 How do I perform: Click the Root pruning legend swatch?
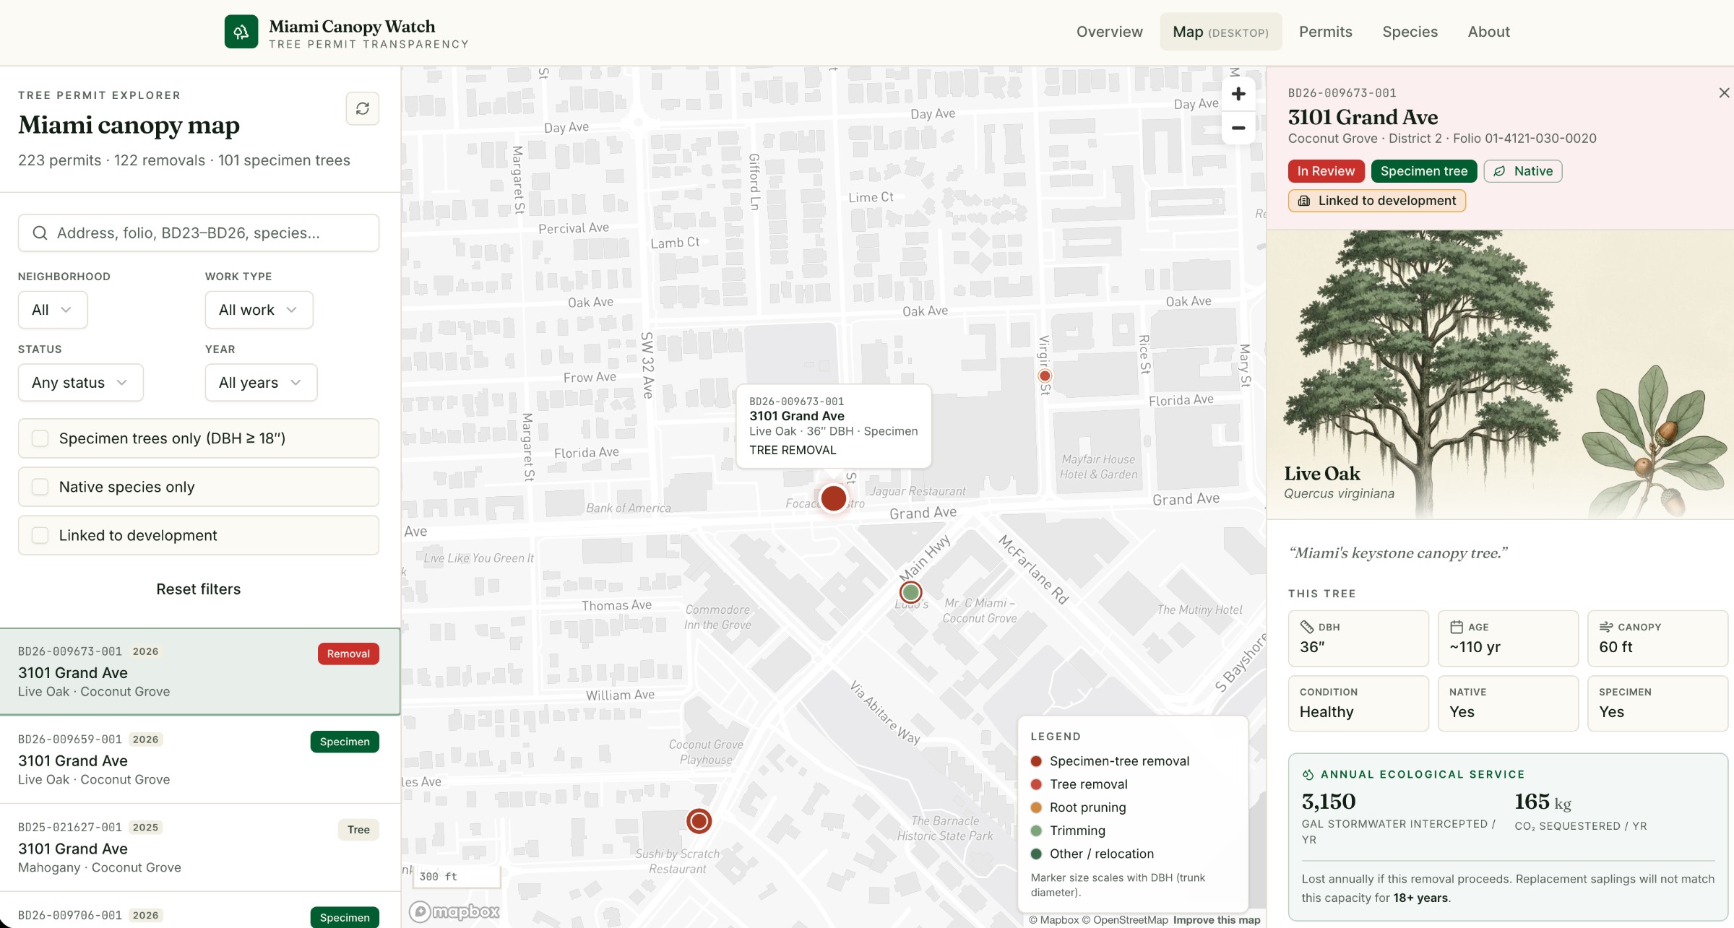[1036, 807]
